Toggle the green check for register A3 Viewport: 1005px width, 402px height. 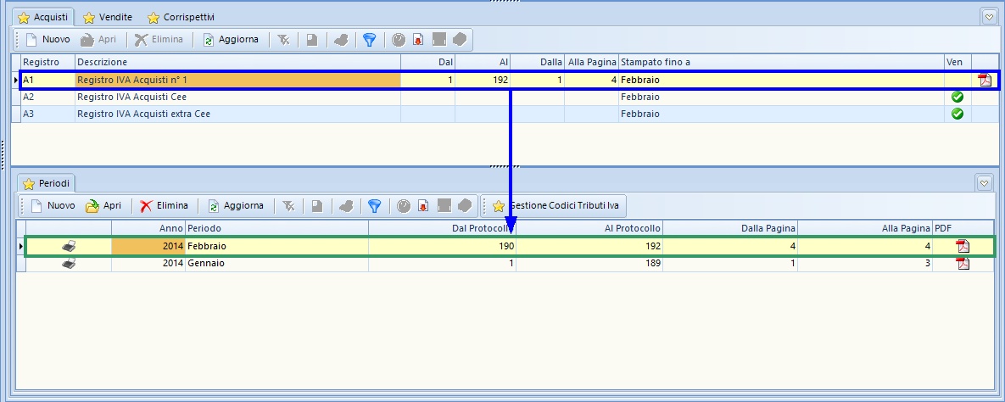coord(958,114)
